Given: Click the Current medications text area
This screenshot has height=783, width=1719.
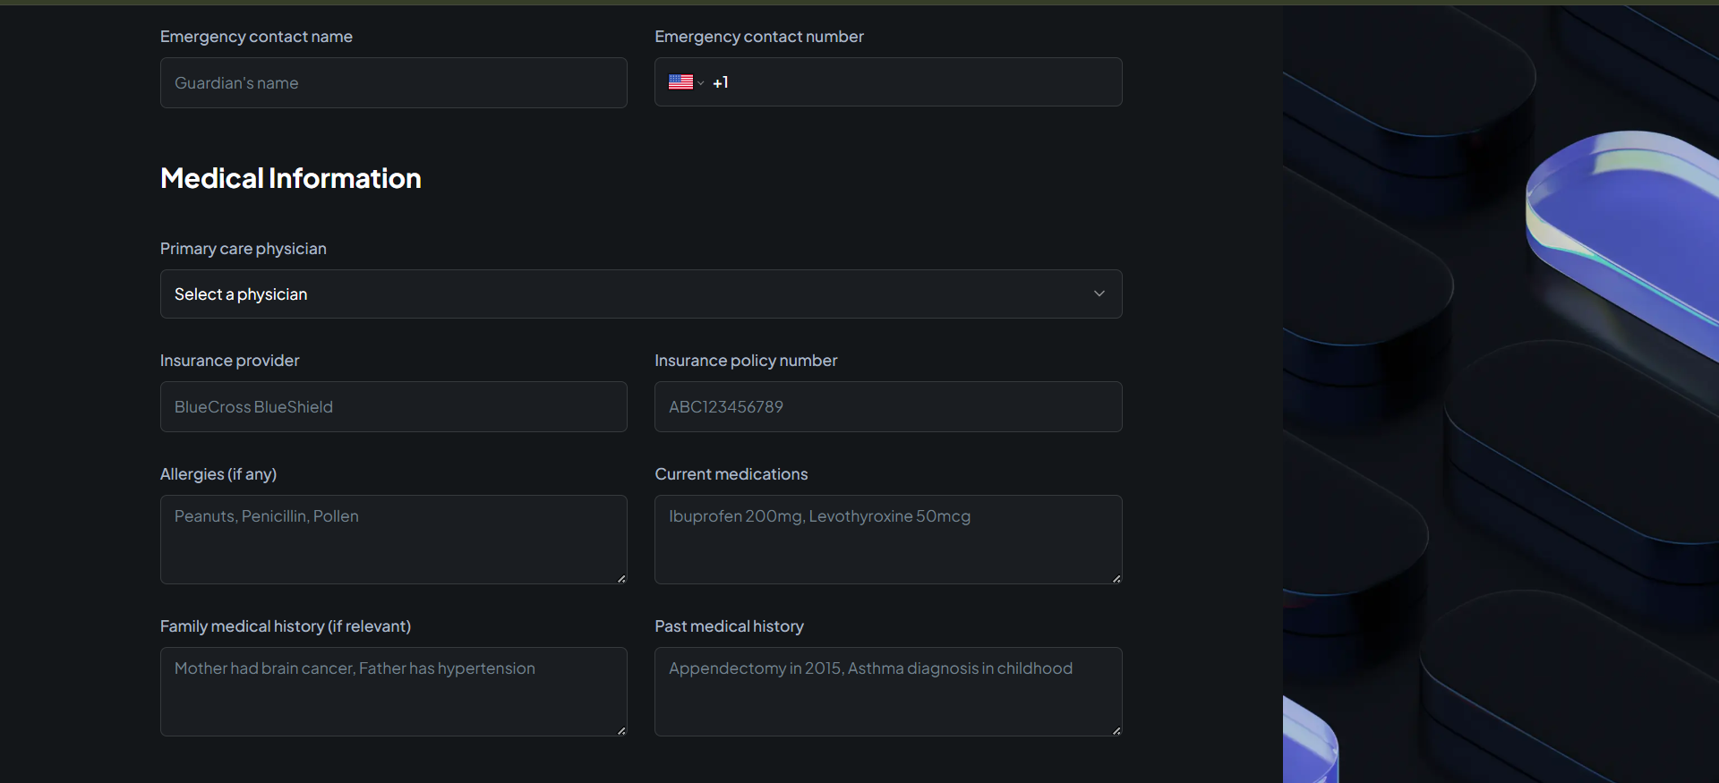Looking at the screenshot, I should pyautogui.click(x=888, y=540).
